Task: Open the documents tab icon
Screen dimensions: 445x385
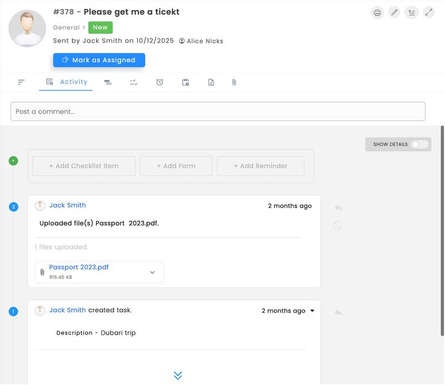Action: point(211,82)
